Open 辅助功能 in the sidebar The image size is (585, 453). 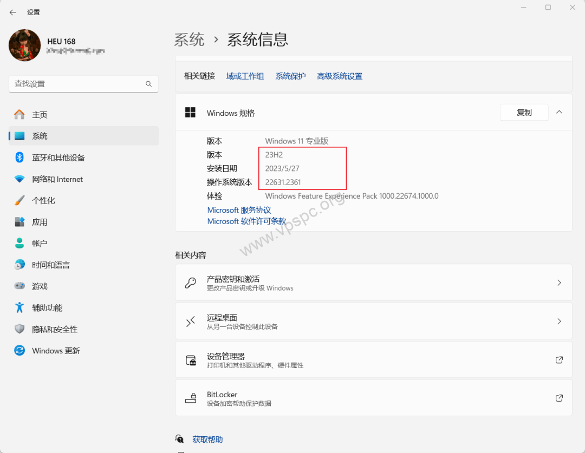tap(83, 307)
